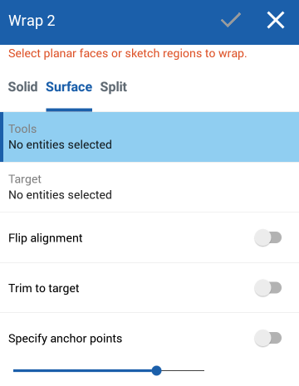Cancel Wrap 2 using the X icon
Screen dimensions: 299x386
[276, 20]
